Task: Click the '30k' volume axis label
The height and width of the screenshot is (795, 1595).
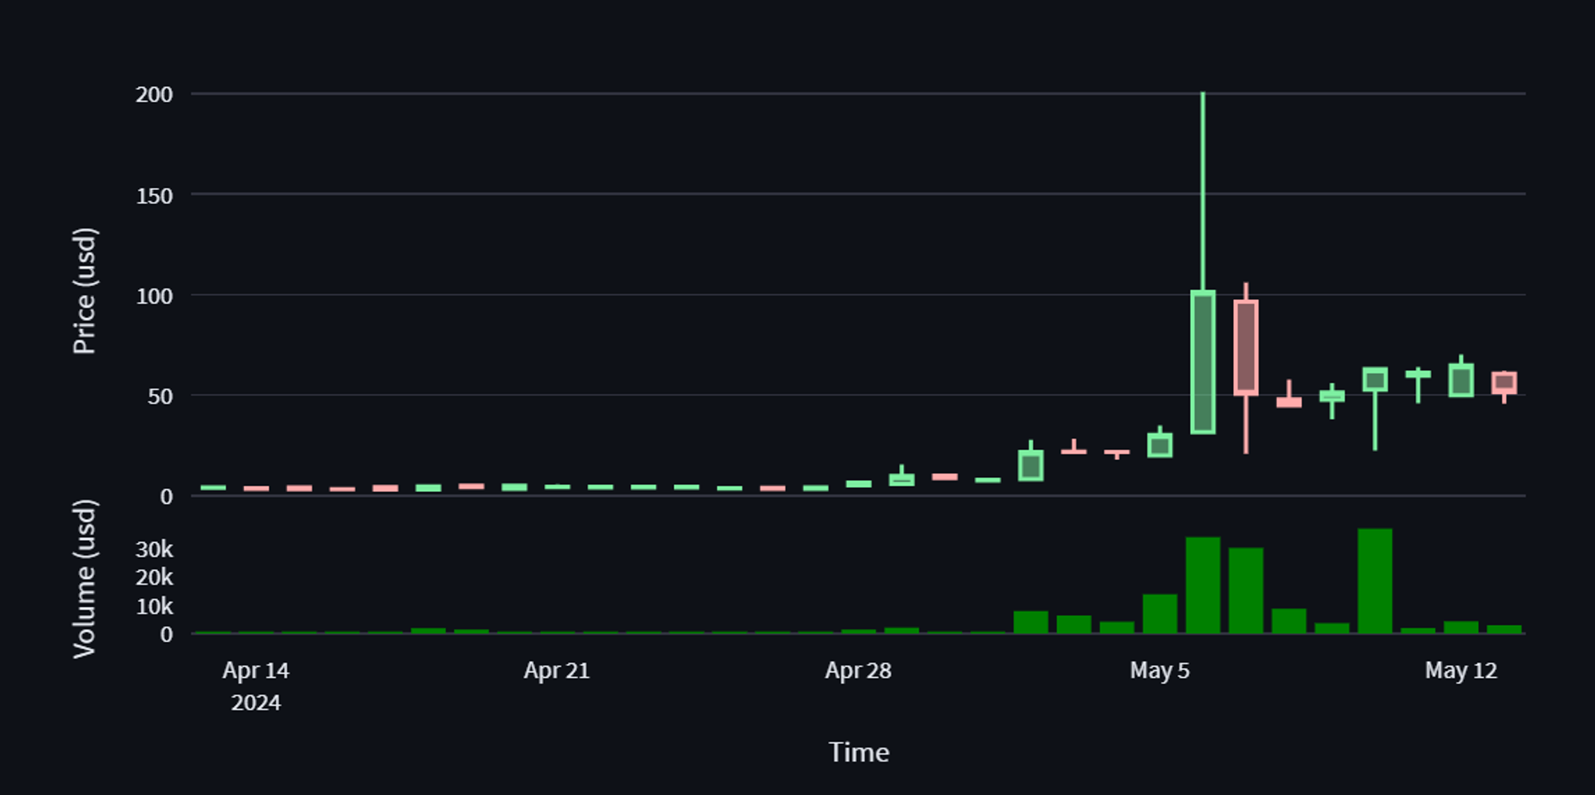Action: tap(154, 549)
